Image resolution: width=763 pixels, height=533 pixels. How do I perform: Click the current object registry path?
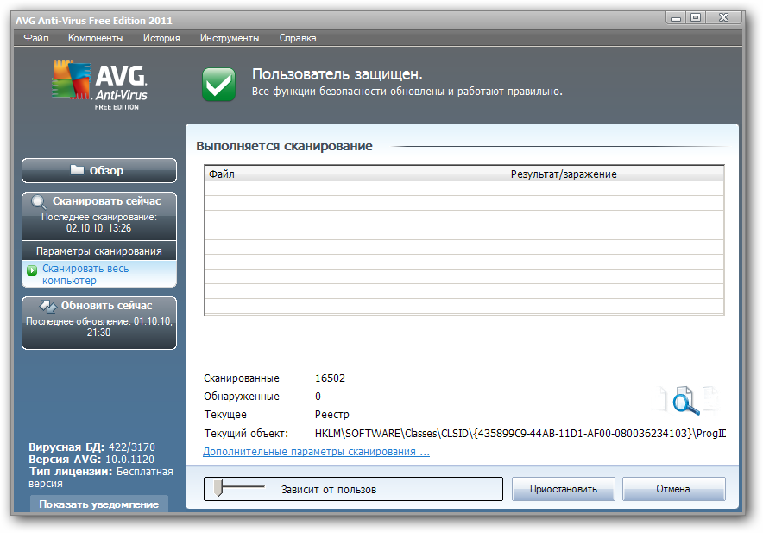520,433
